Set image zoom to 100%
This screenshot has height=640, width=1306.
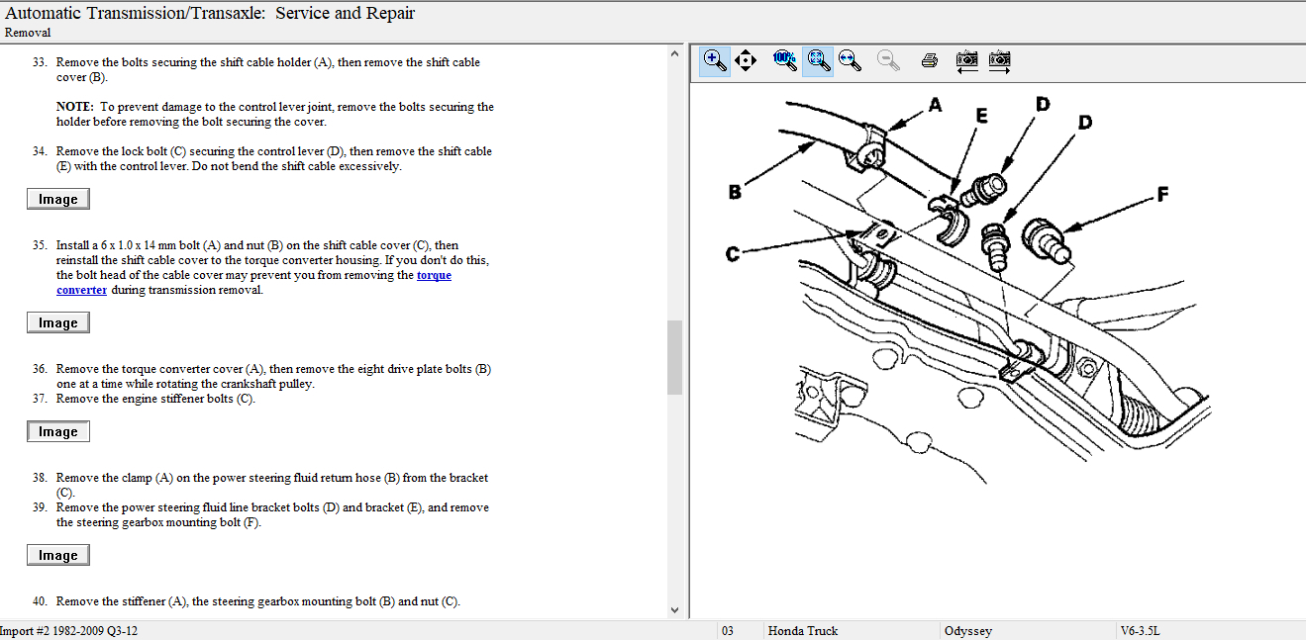click(x=784, y=60)
